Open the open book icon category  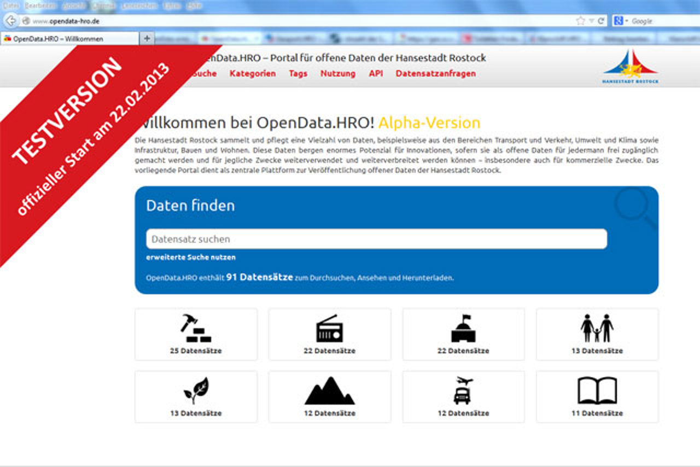pos(597,396)
